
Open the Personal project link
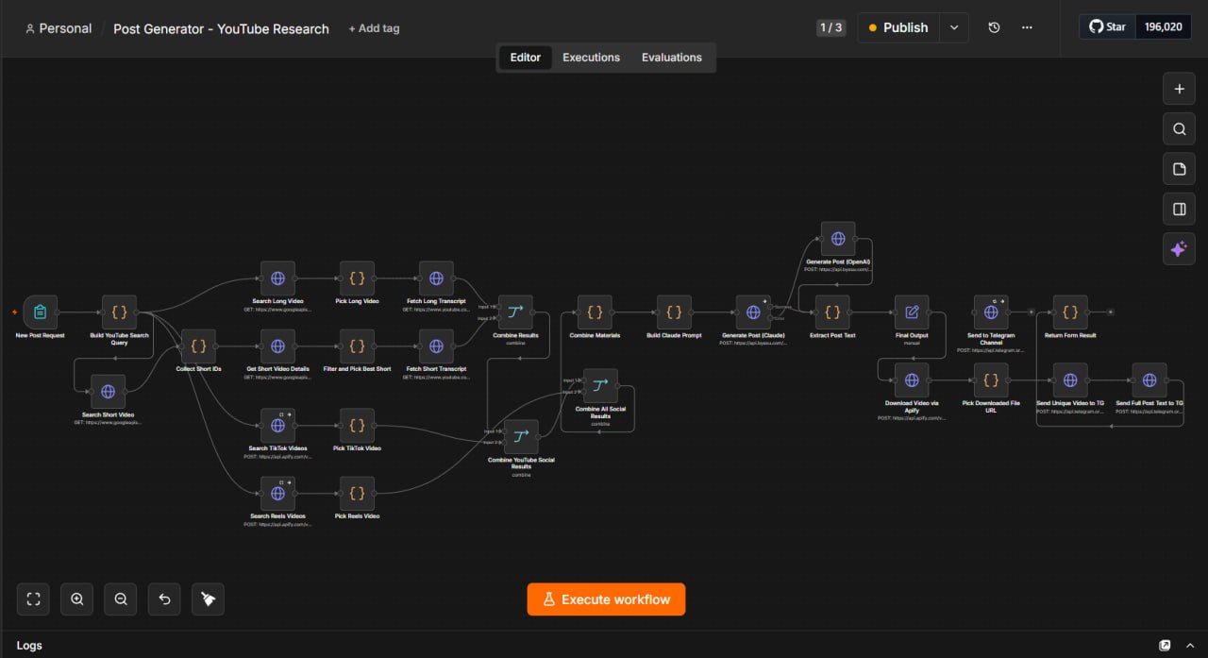point(59,28)
